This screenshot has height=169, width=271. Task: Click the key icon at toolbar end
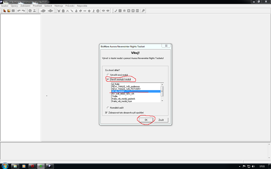pos(143,11)
